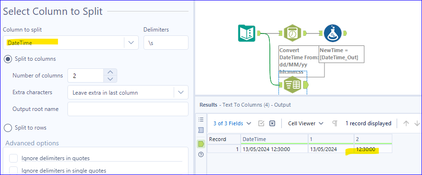Go to previous record up arrow

[x=406, y=123]
